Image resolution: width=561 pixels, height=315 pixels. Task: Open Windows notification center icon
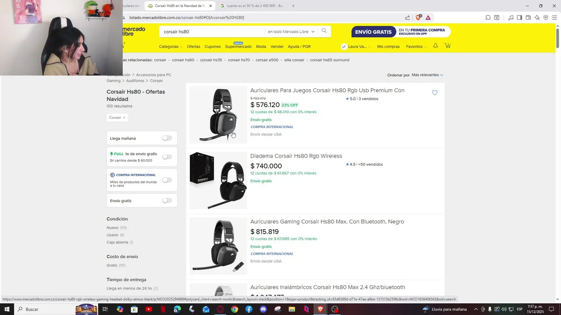(551, 309)
